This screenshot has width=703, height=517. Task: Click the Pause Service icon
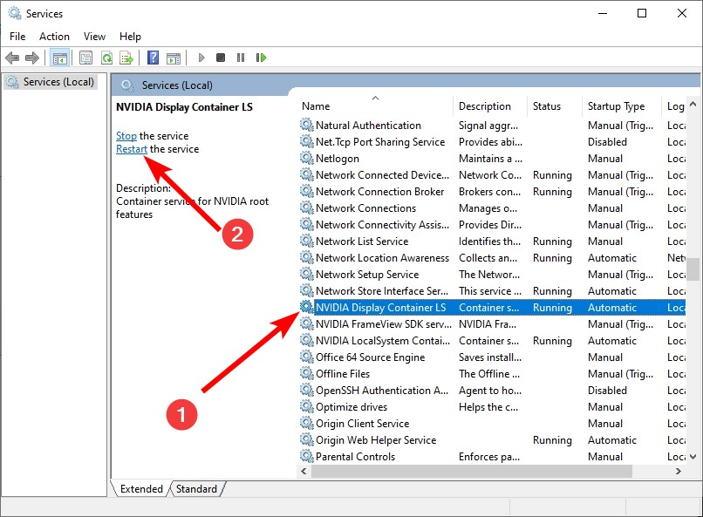point(241,58)
